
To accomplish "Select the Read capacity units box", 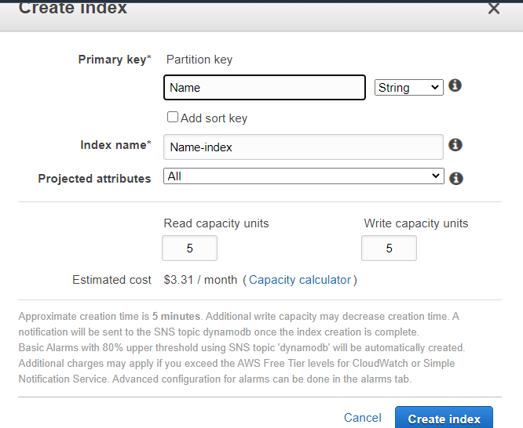I will click(189, 248).
